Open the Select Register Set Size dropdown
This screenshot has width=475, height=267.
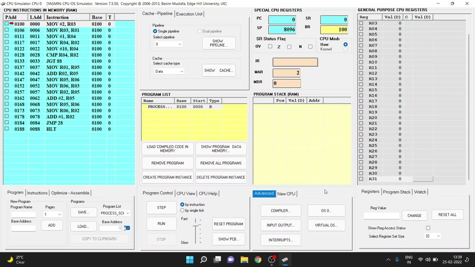pos(433,236)
